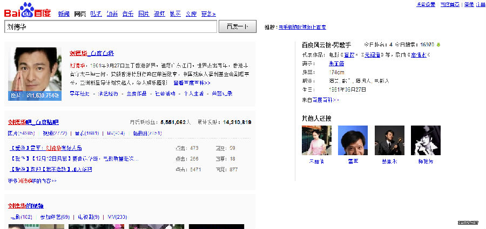The width and height of the screenshot is (486, 229).
Task: Click 更多刘德华吧的内容>> link
Action: click(32, 181)
